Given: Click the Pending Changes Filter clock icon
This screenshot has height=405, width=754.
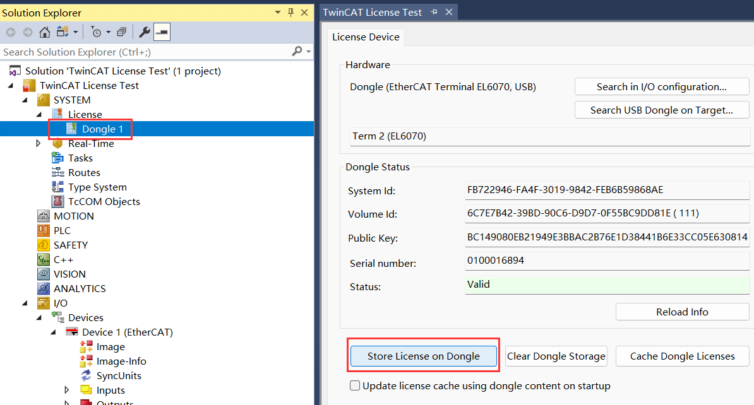Looking at the screenshot, I should (x=96, y=32).
